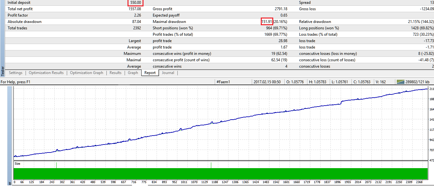Screen dimensions: 434x186
Task: Open the Settings tab in Tester
Action: coord(16,73)
